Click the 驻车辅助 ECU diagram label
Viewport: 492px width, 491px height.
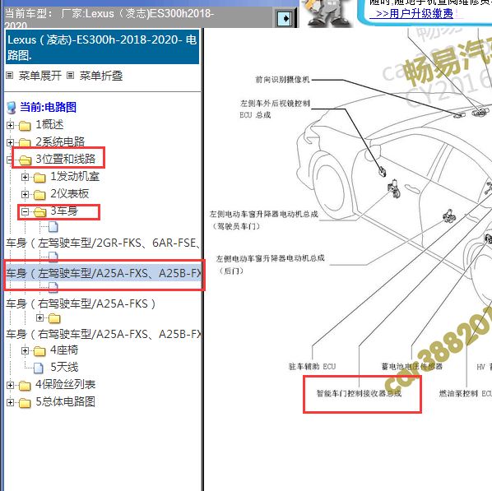pyautogui.click(x=312, y=367)
